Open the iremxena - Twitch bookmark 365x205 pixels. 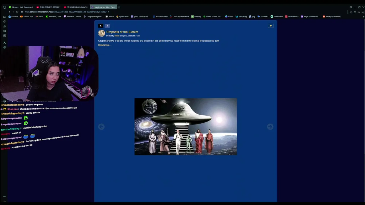point(72,17)
